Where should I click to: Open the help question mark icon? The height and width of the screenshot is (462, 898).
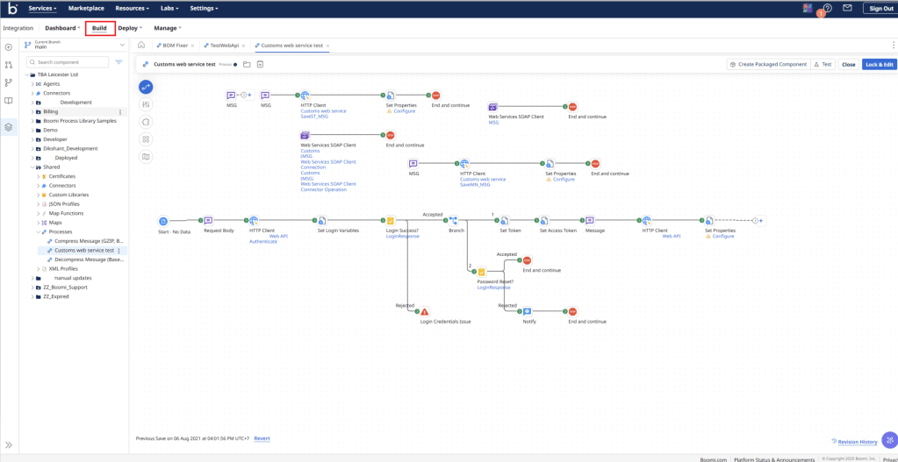(x=827, y=9)
